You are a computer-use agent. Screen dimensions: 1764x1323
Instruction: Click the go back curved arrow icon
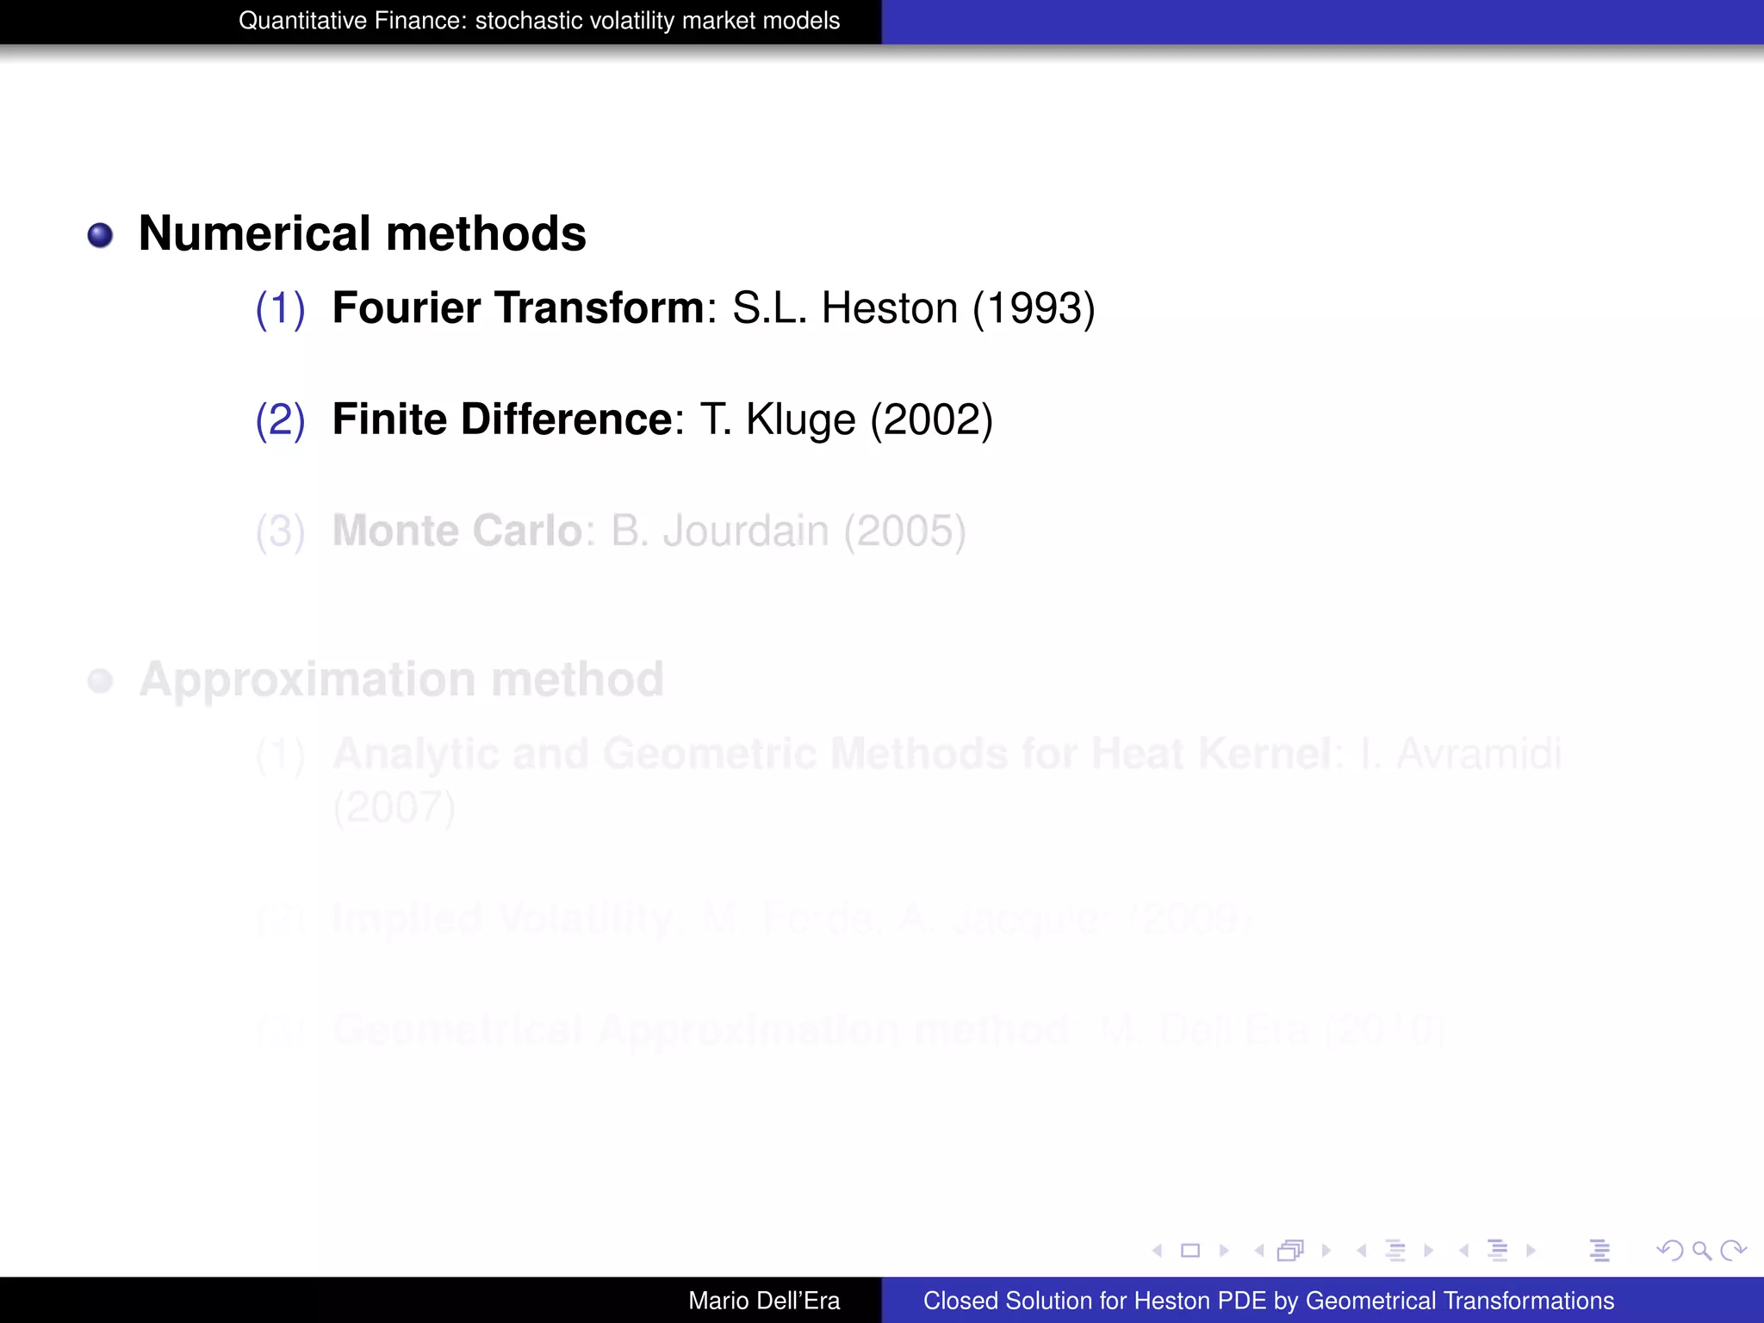[x=1670, y=1251]
